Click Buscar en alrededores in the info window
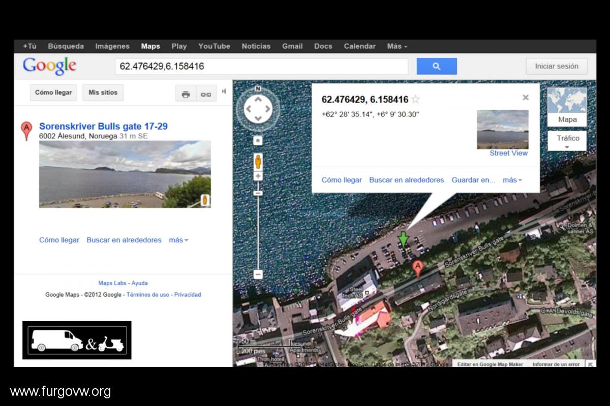 407,180
